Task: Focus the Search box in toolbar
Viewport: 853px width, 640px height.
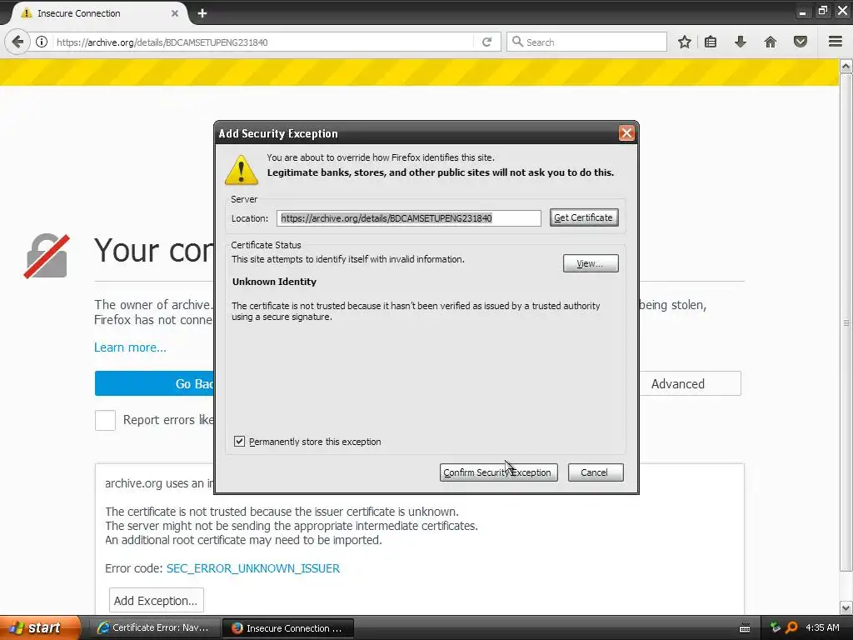Action: 586,42
